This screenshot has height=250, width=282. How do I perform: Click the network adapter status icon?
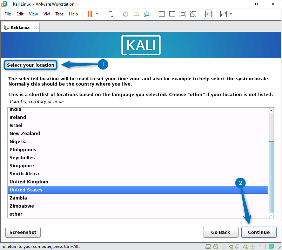[230, 246]
